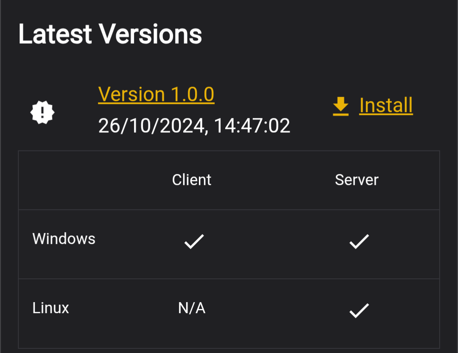The image size is (458, 353).
Task: Click the Server column header
Action: pyautogui.click(x=357, y=180)
